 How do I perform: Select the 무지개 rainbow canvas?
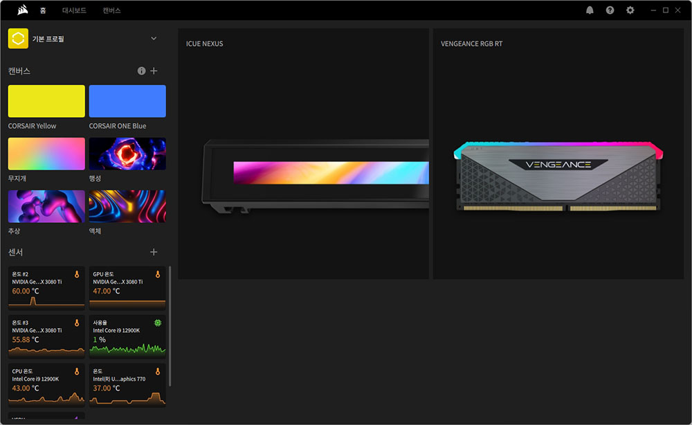tap(46, 154)
